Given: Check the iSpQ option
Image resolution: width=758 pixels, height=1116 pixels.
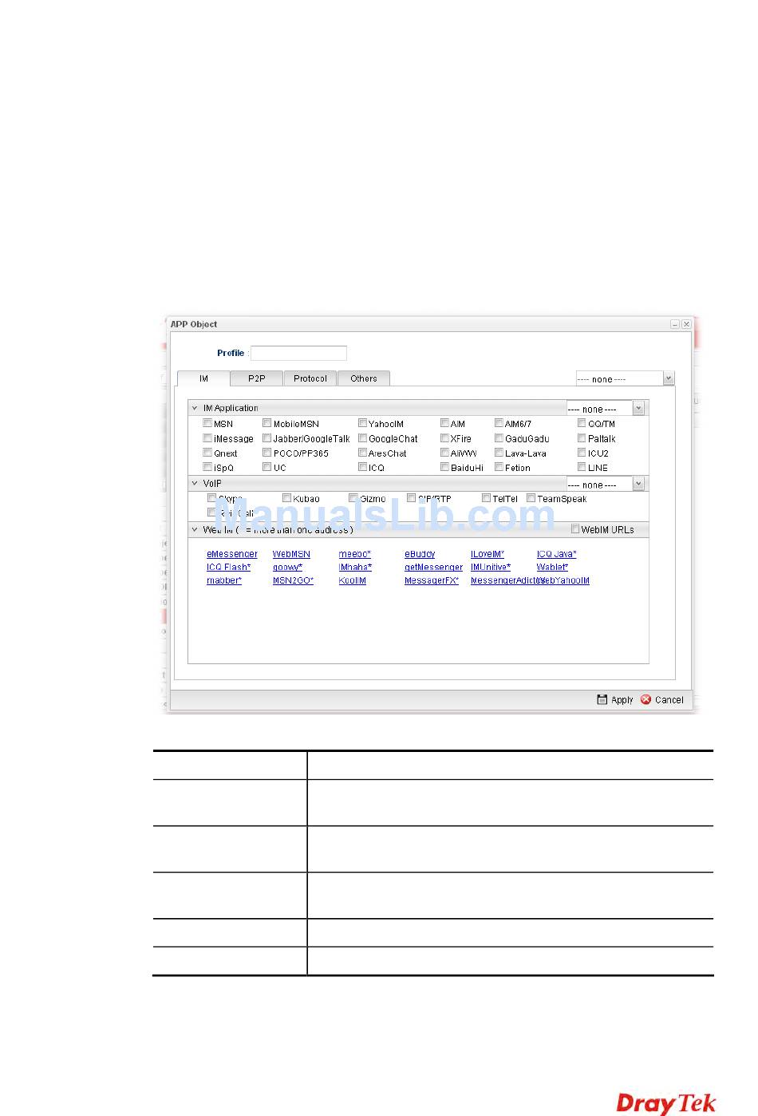Looking at the screenshot, I should (207, 467).
